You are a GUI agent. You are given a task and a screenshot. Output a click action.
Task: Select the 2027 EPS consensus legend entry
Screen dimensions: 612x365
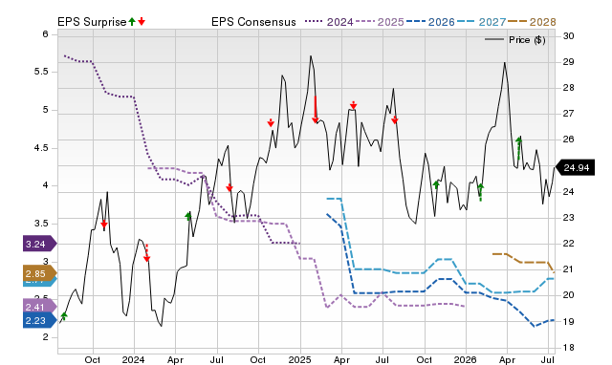click(x=481, y=22)
